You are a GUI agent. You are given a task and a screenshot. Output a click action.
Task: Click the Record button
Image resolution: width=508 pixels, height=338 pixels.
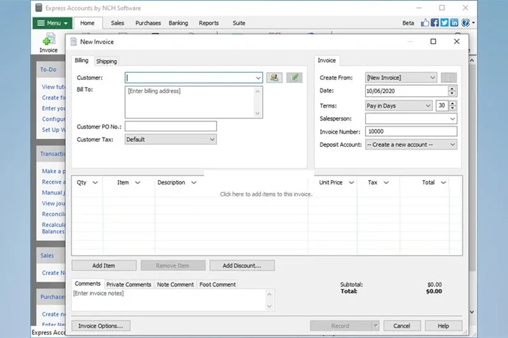(x=340, y=326)
